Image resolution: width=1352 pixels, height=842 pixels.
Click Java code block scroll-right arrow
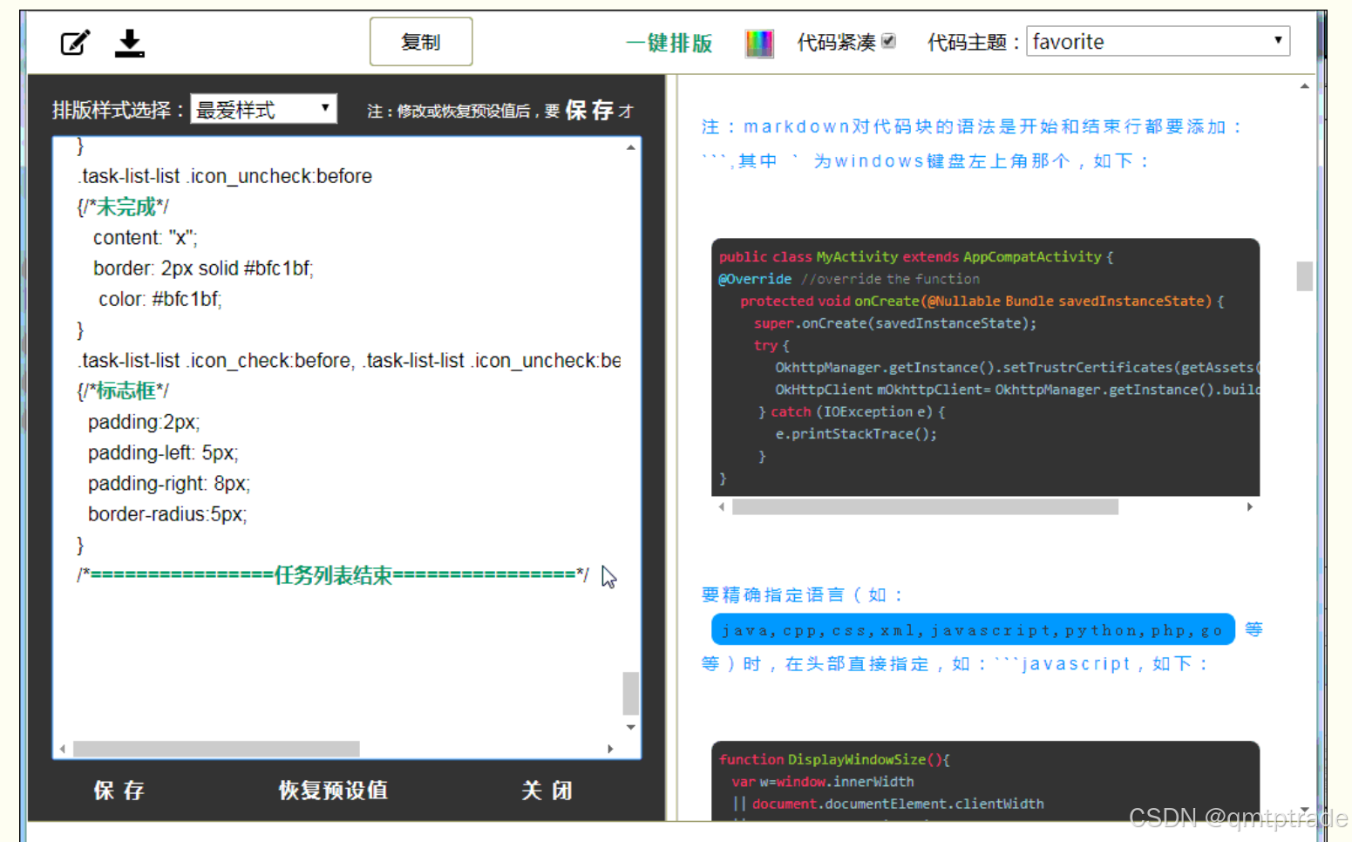(x=1250, y=506)
